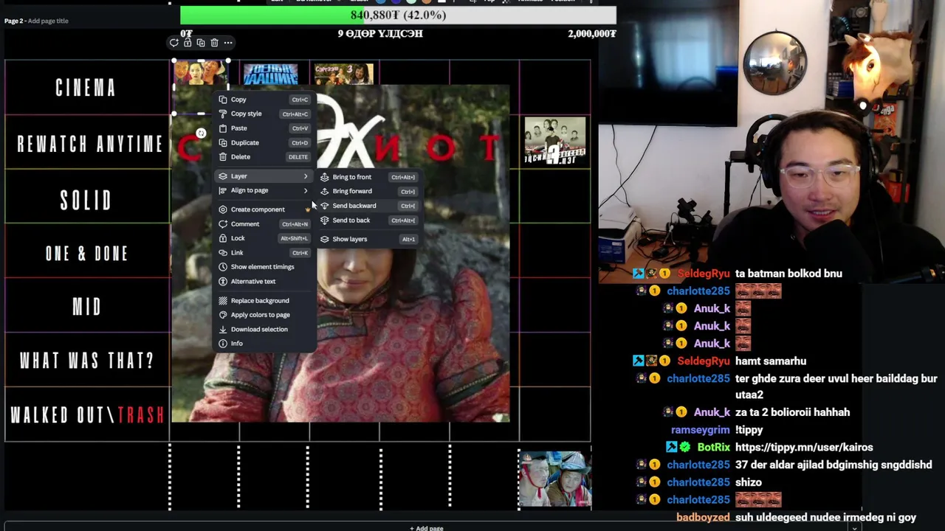Choose Apply colors to page
The width and height of the screenshot is (945, 531).
coord(265,315)
